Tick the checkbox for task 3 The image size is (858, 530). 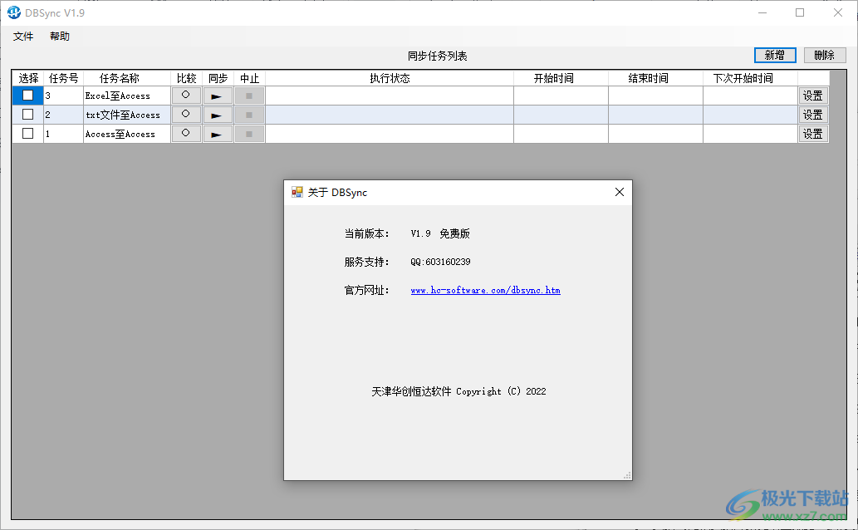point(28,96)
